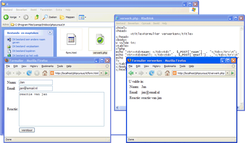The height and width of the screenshot is (143, 245).
Task: Open Beeld menu in Kladblok
Action: (156, 23)
